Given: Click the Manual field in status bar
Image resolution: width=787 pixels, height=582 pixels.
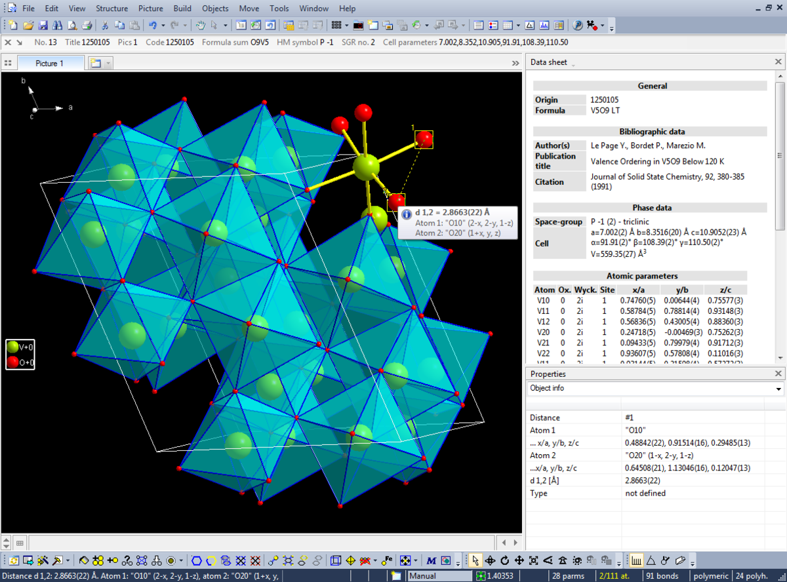Looking at the screenshot, I should coord(438,576).
